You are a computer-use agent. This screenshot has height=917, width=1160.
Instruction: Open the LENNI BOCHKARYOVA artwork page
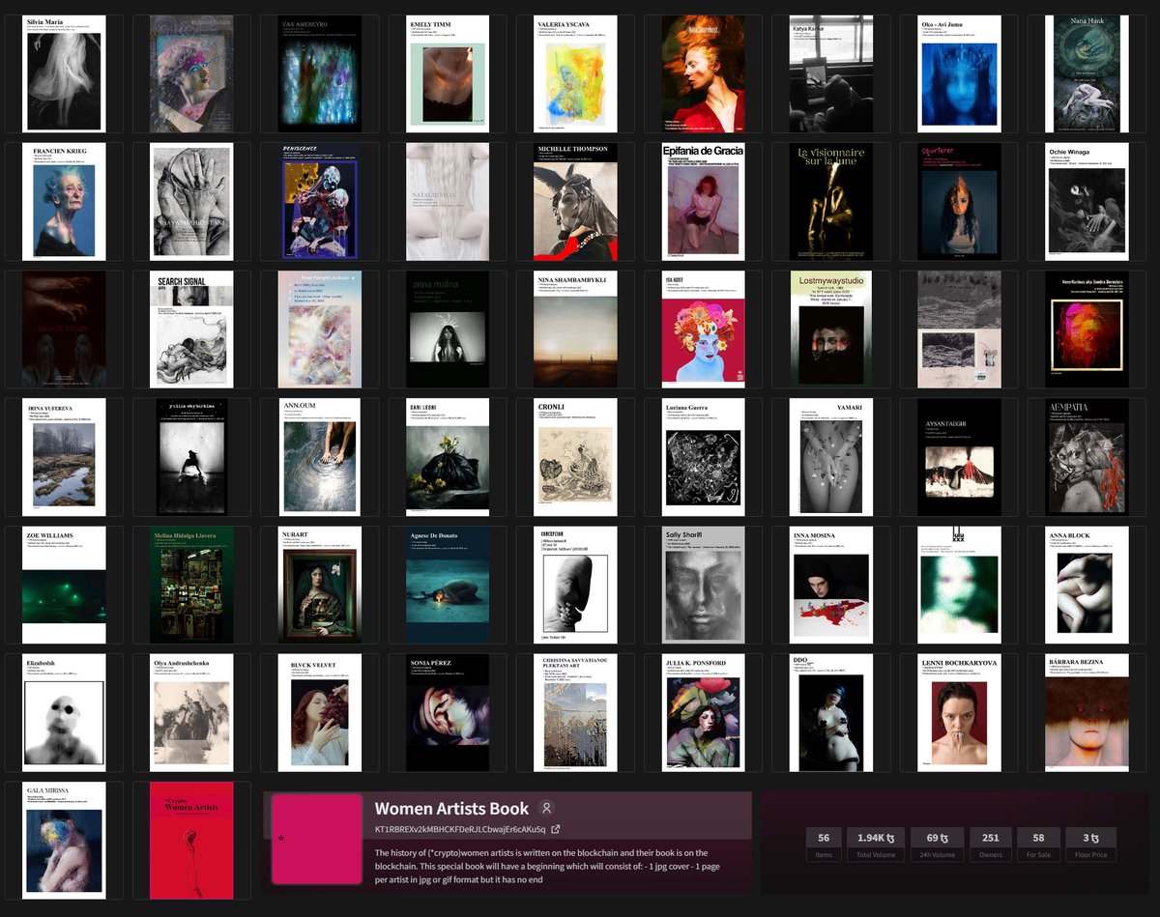click(x=960, y=712)
